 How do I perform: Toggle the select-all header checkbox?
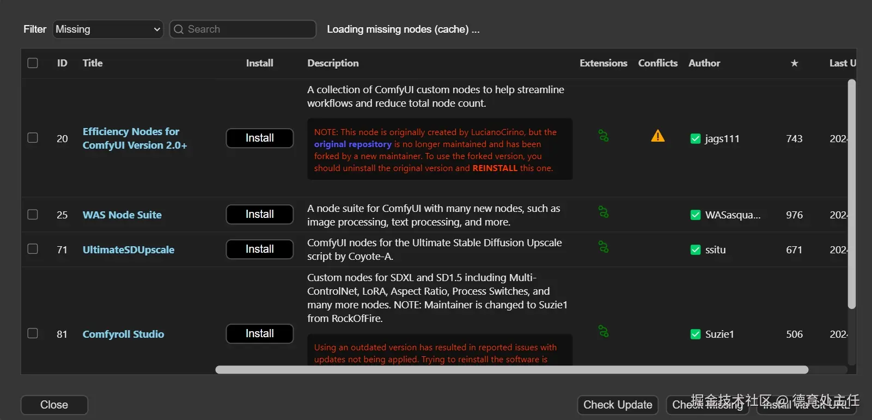33,63
